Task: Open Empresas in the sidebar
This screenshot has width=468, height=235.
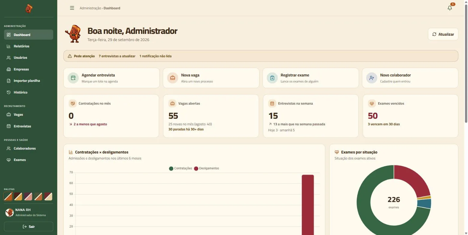Action: (29, 69)
